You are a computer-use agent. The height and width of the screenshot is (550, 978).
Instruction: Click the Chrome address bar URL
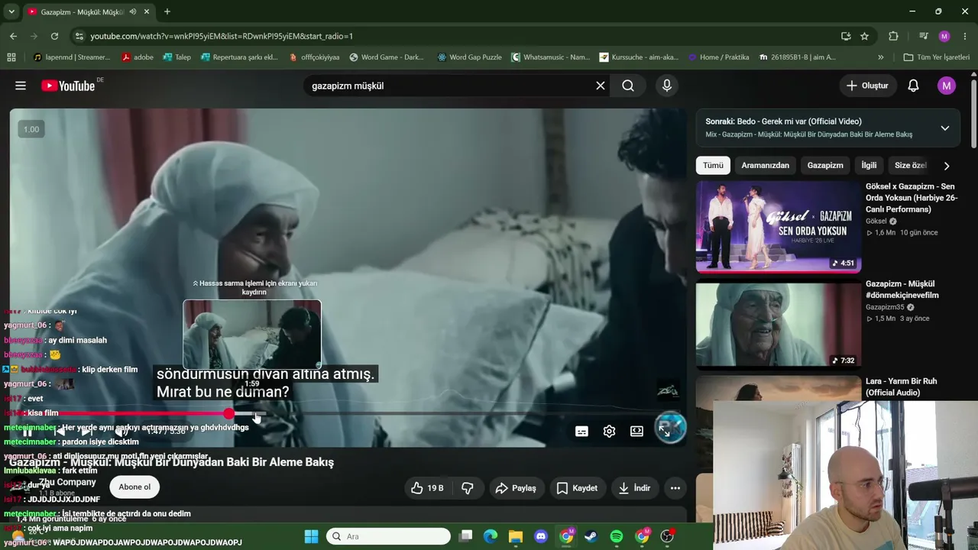pyautogui.click(x=222, y=36)
